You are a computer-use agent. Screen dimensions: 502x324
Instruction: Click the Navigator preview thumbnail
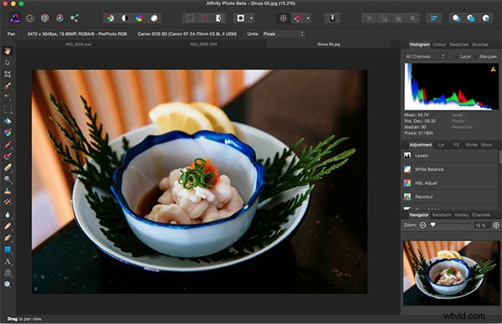451,273
